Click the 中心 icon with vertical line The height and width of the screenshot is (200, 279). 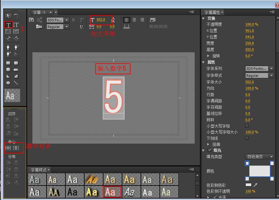16,148
